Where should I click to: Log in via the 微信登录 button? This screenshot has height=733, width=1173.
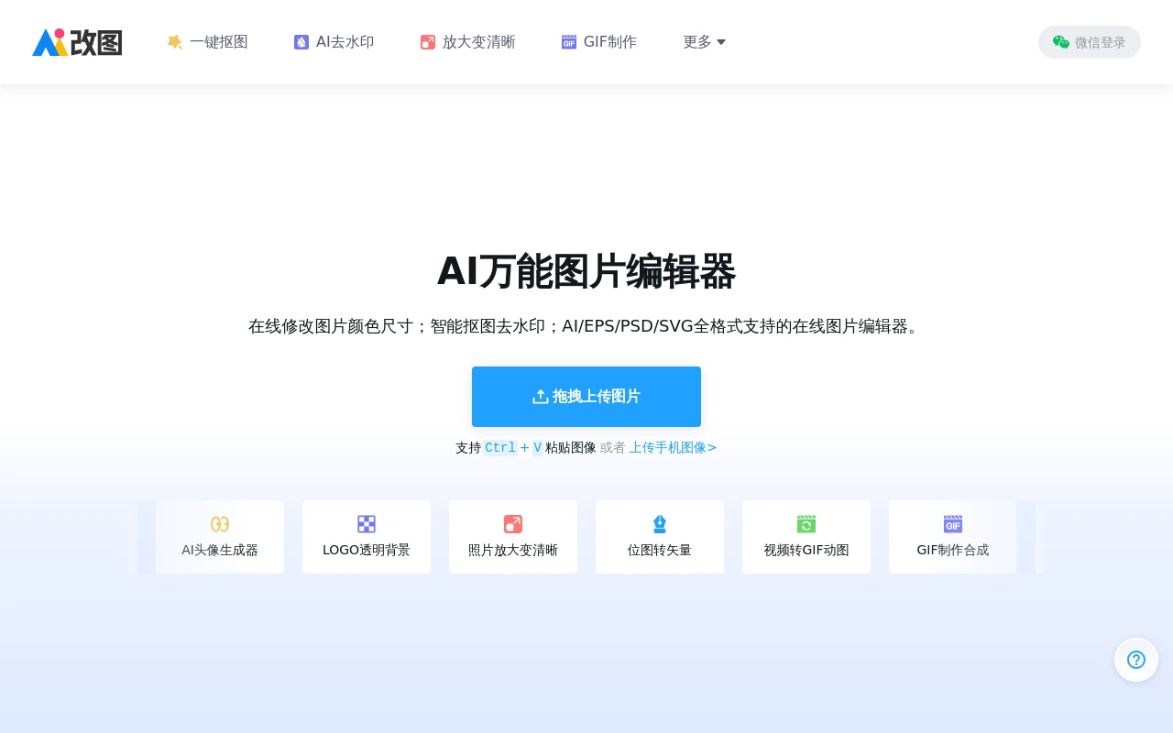1090,41
